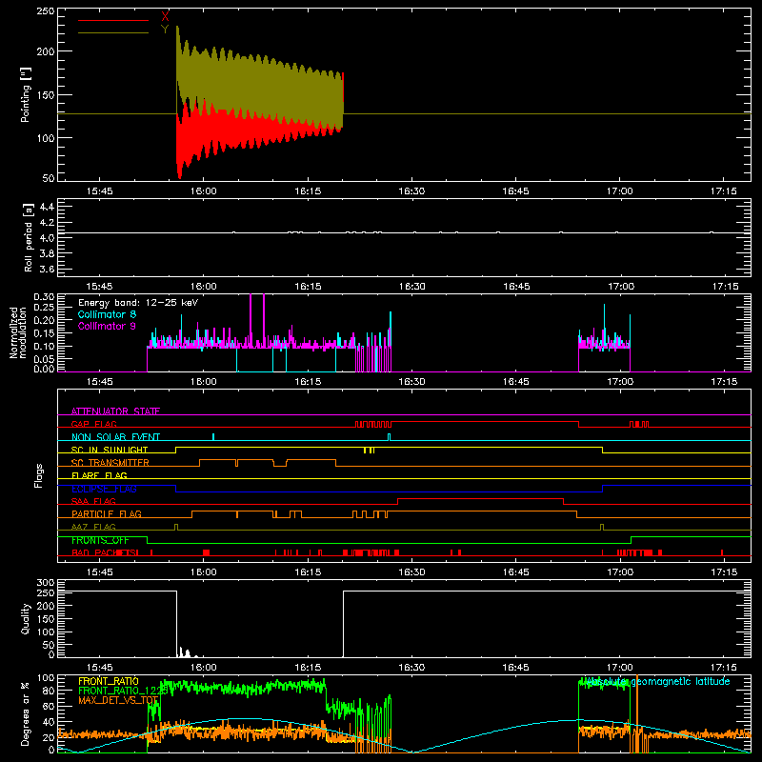
Task: Click the Degrees or % axis title
Action: click(25, 713)
